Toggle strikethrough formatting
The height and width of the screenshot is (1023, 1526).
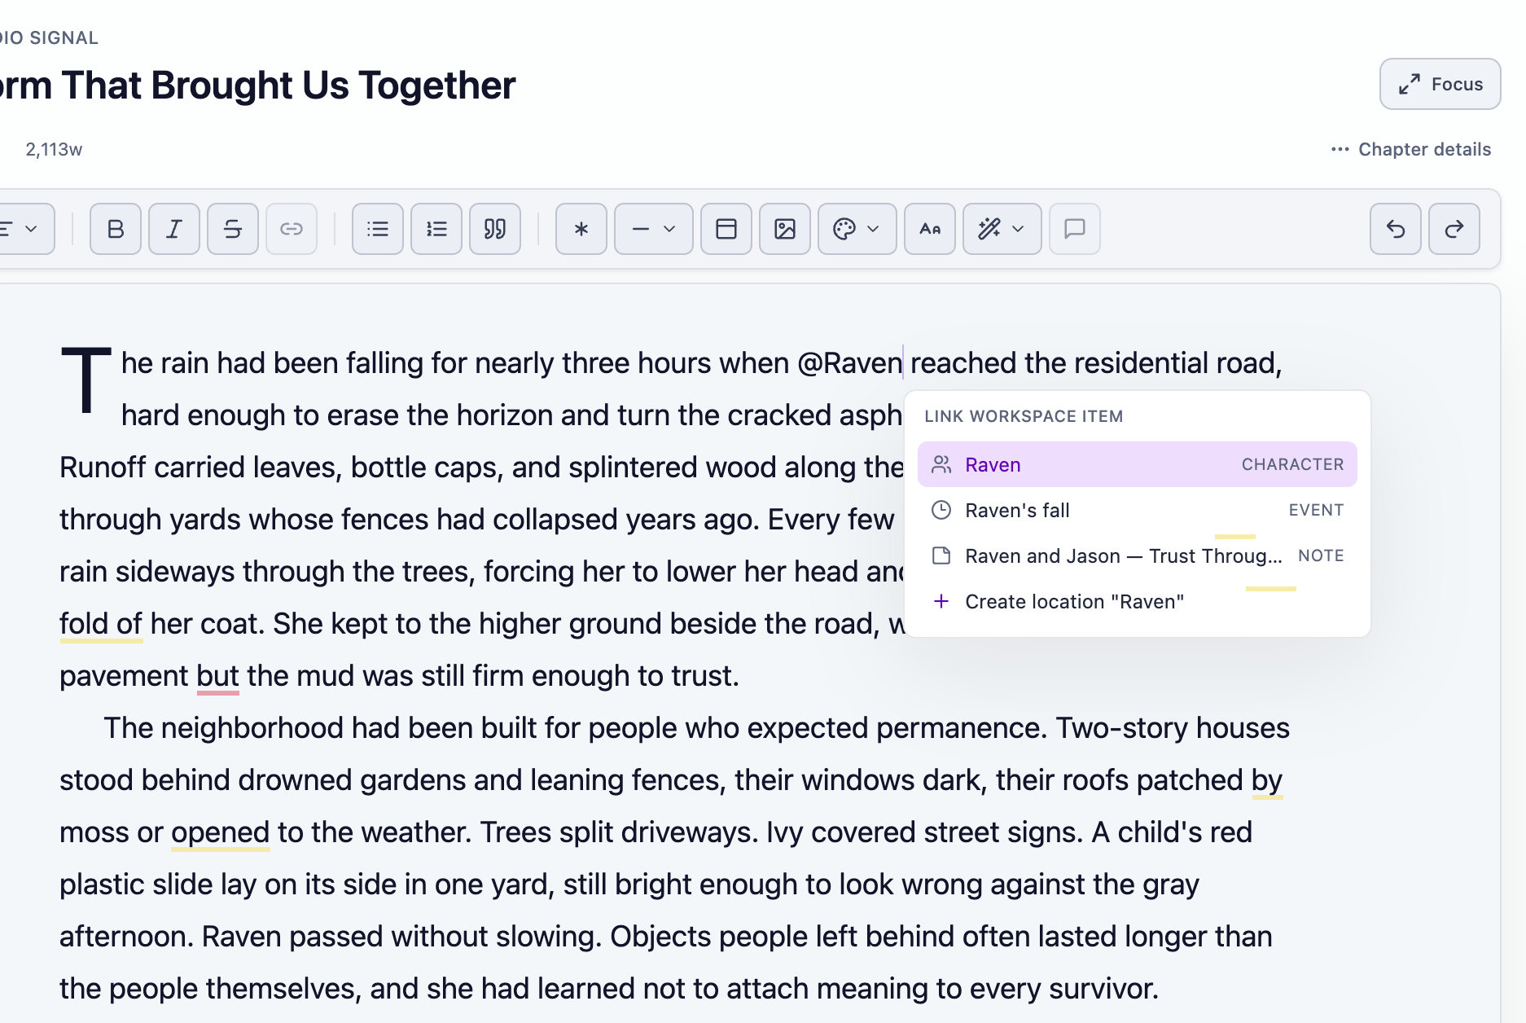pos(233,229)
